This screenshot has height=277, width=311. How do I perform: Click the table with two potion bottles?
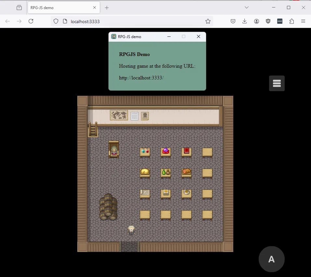[x=145, y=153]
